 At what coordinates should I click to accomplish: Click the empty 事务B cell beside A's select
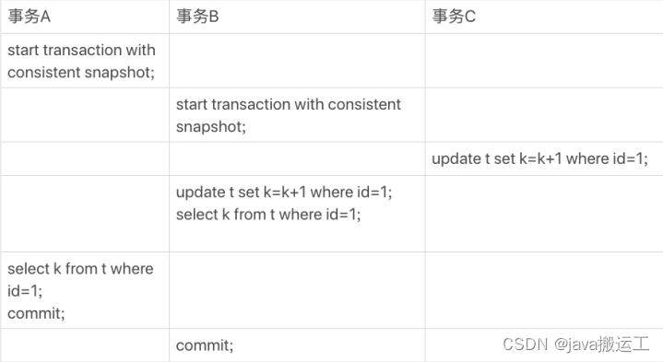297,291
